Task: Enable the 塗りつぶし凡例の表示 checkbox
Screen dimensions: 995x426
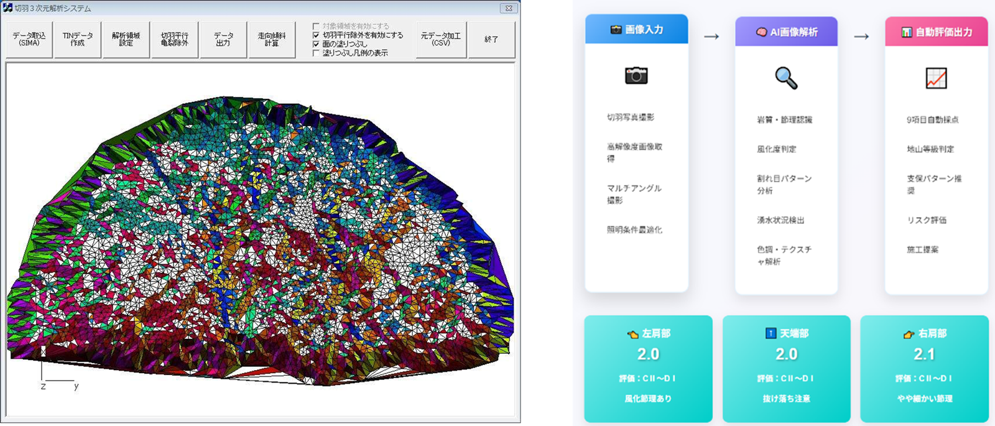Action: (317, 53)
